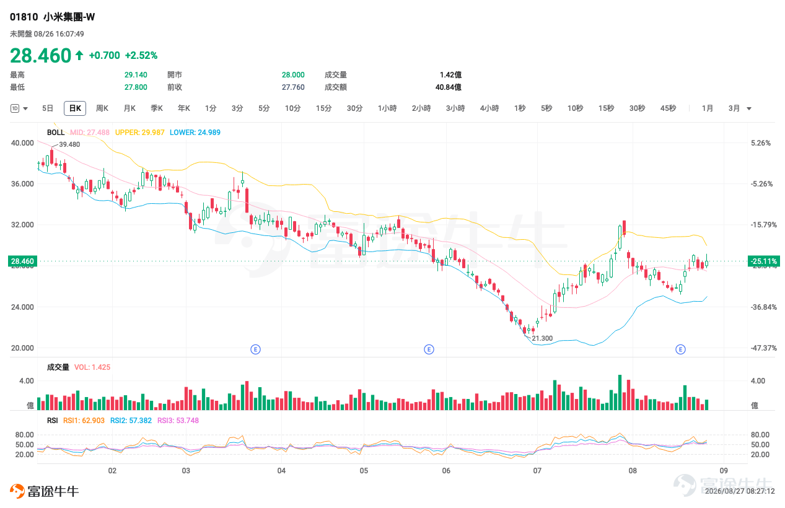Click the BOLL indicator label
Viewport: 785px width, 508px height.
(x=56, y=133)
